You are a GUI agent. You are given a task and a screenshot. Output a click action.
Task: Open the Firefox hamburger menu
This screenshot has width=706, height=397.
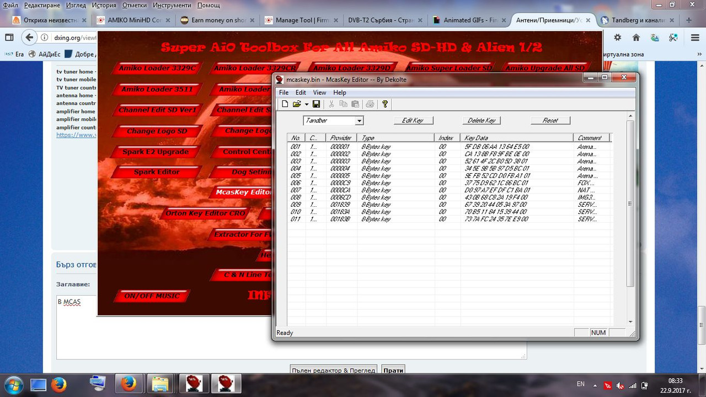pos(694,38)
